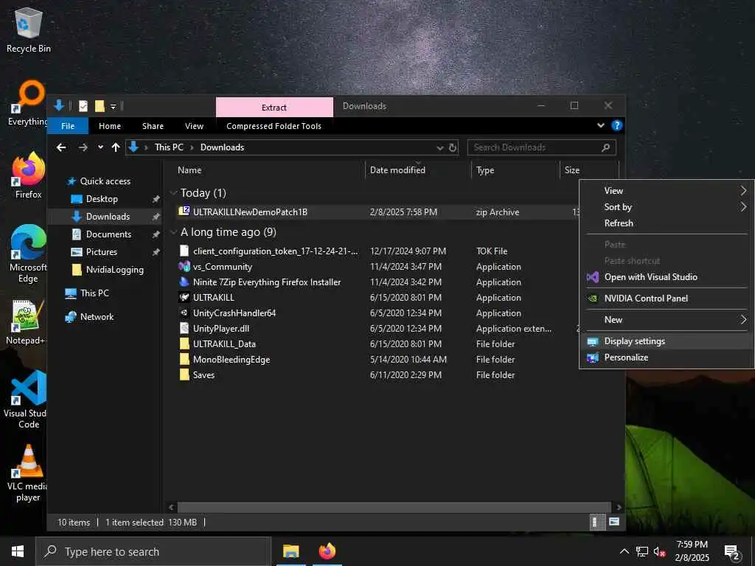The height and width of the screenshot is (566, 755).
Task: Choose Open with Visual Studio
Action: [x=667, y=277]
